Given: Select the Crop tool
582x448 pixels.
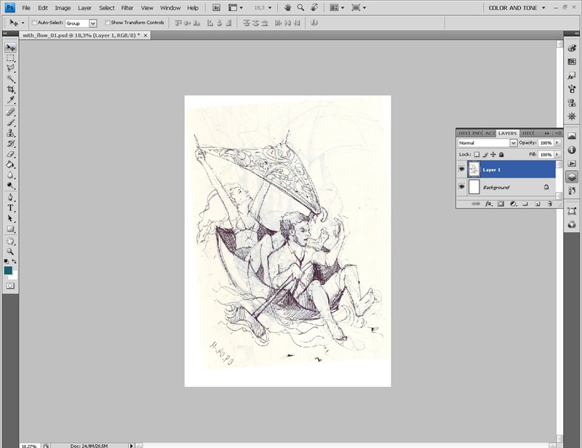Looking at the screenshot, I should pos(11,89).
